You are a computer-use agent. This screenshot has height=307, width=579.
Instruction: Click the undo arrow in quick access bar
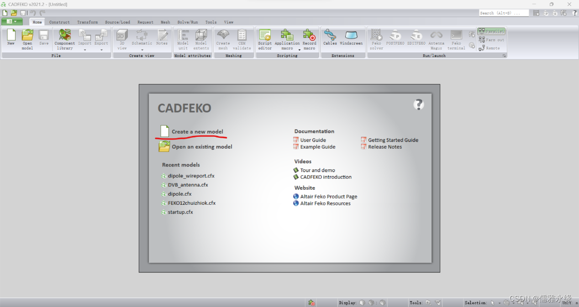tap(32, 13)
